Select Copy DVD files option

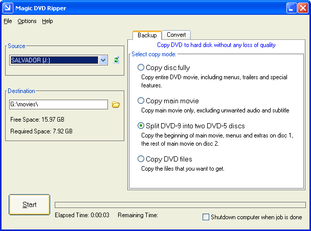[x=141, y=159]
